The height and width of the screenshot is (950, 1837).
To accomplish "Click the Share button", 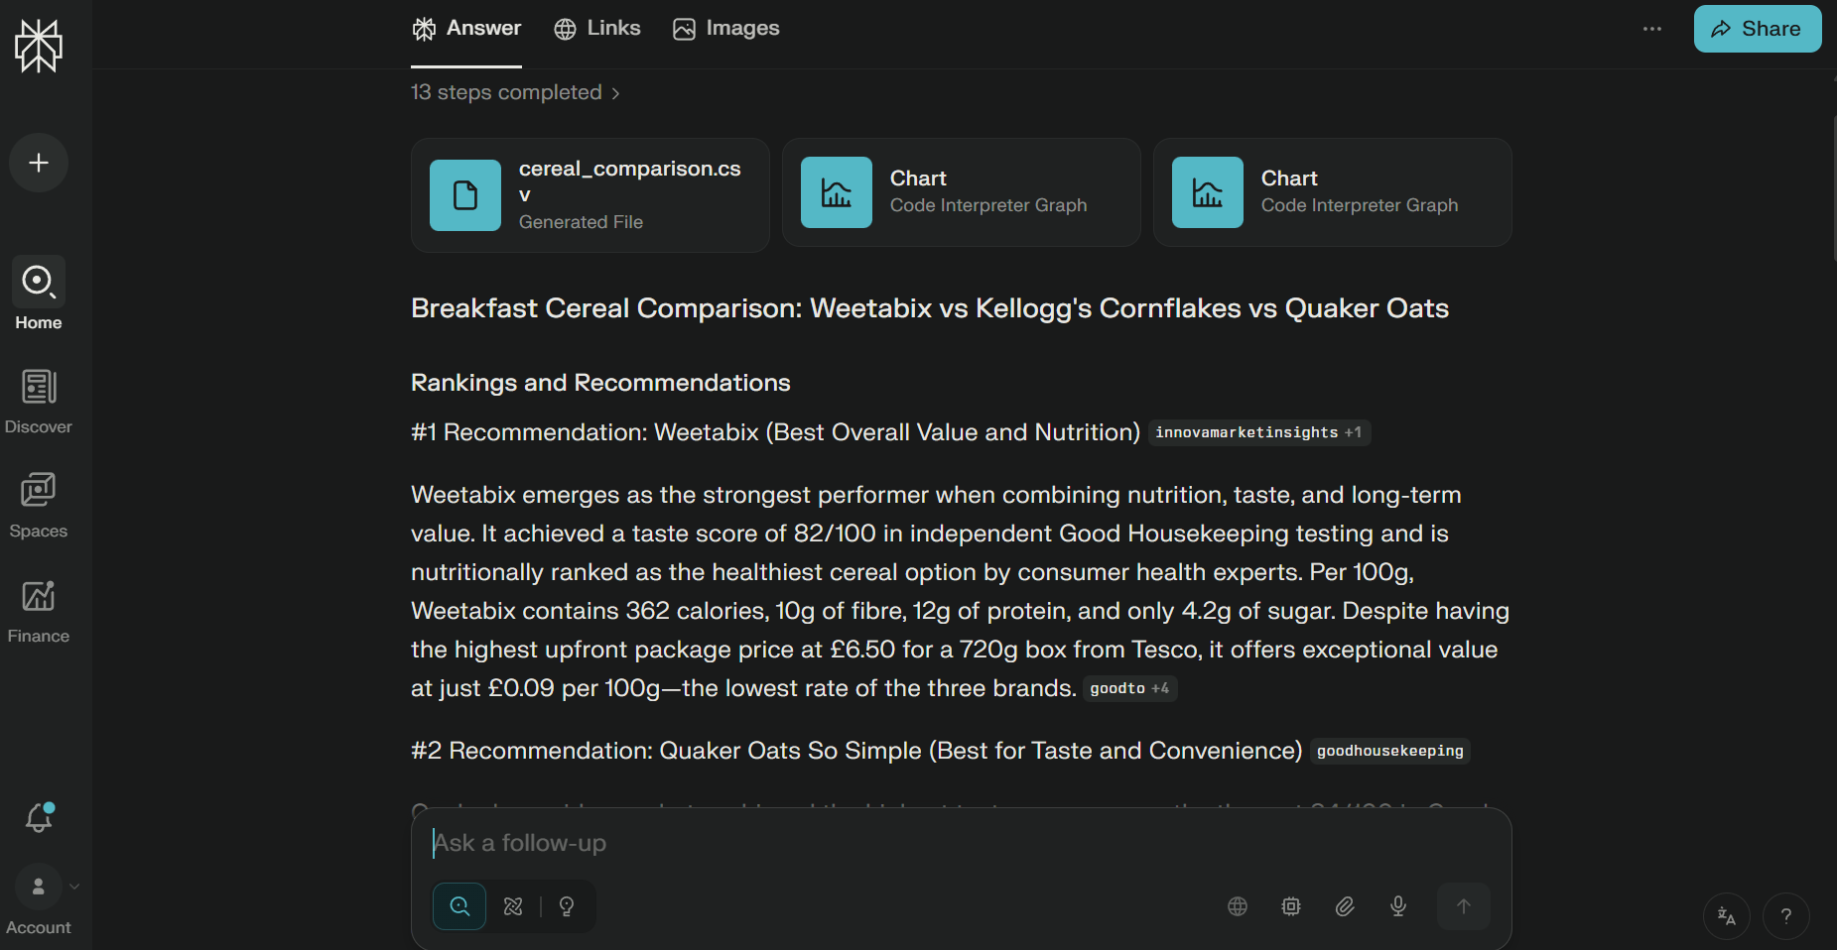I will [1757, 29].
